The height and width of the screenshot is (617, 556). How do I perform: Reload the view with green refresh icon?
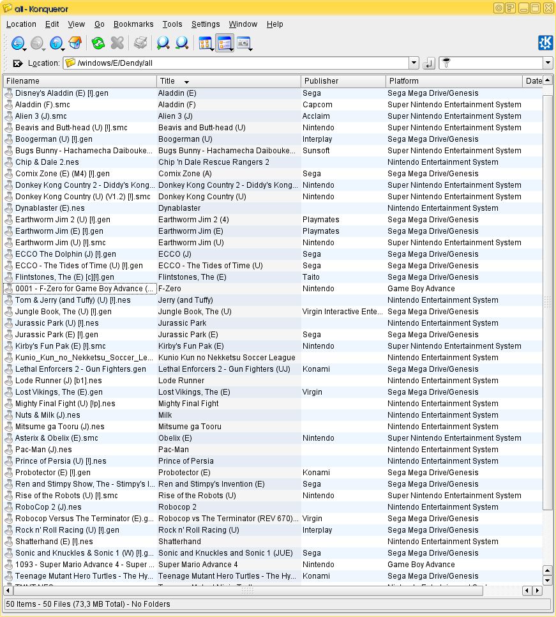[x=98, y=43]
